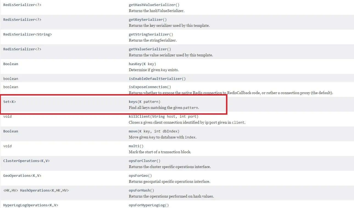Click "Returns the key serializer used by this template."
The image size is (354, 208).
pos(169,26)
